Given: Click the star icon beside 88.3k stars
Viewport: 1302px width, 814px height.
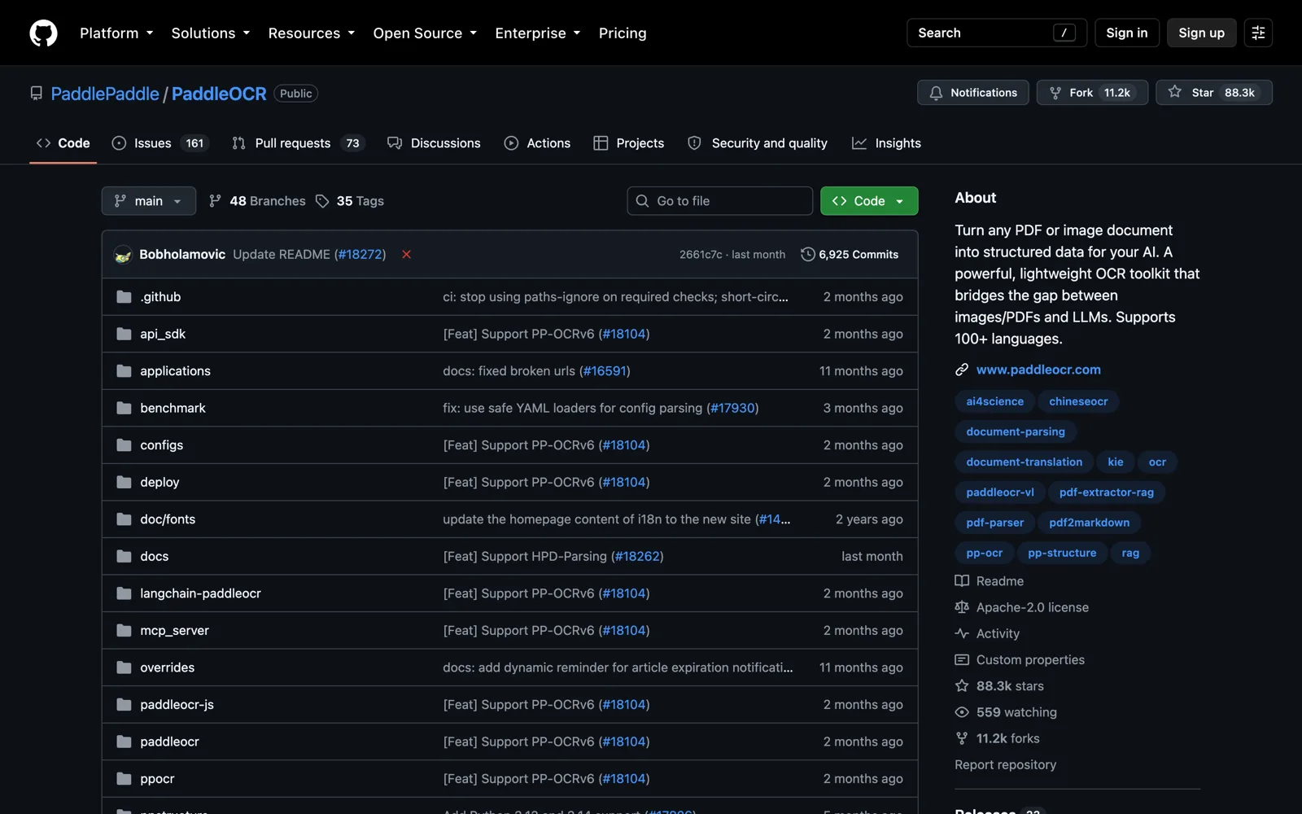Looking at the screenshot, I should point(962,686).
